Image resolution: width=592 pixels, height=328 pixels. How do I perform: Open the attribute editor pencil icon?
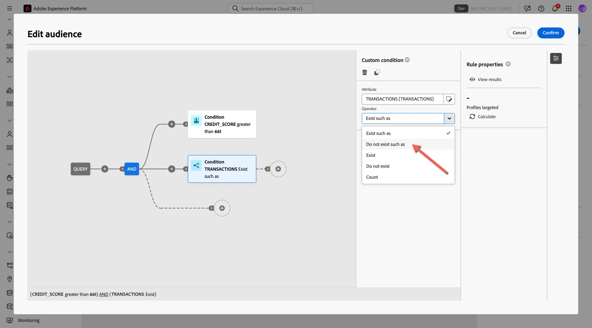click(449, 99)
